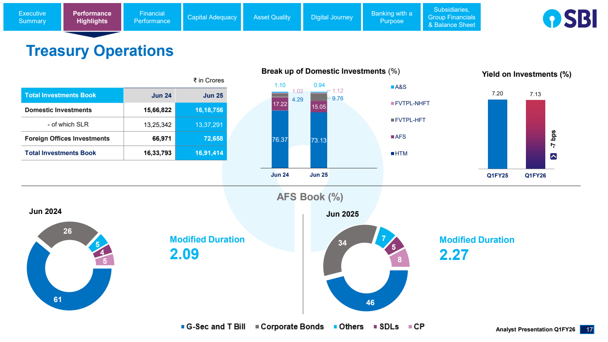Click the 4.29 data label
This screenshot has width=608, height=342.
(298, 100)
